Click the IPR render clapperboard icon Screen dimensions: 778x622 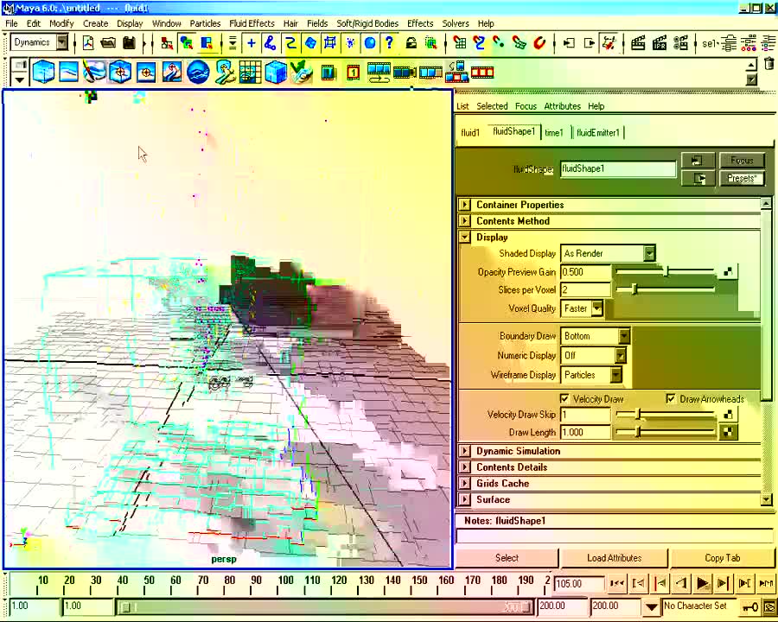coord(660,42)
